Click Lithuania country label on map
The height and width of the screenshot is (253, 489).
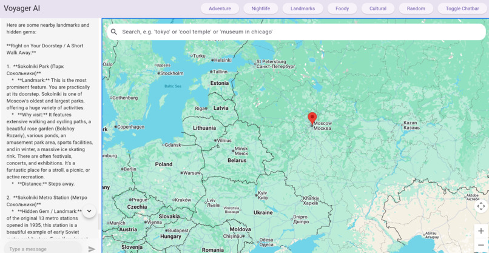(204, 127)
